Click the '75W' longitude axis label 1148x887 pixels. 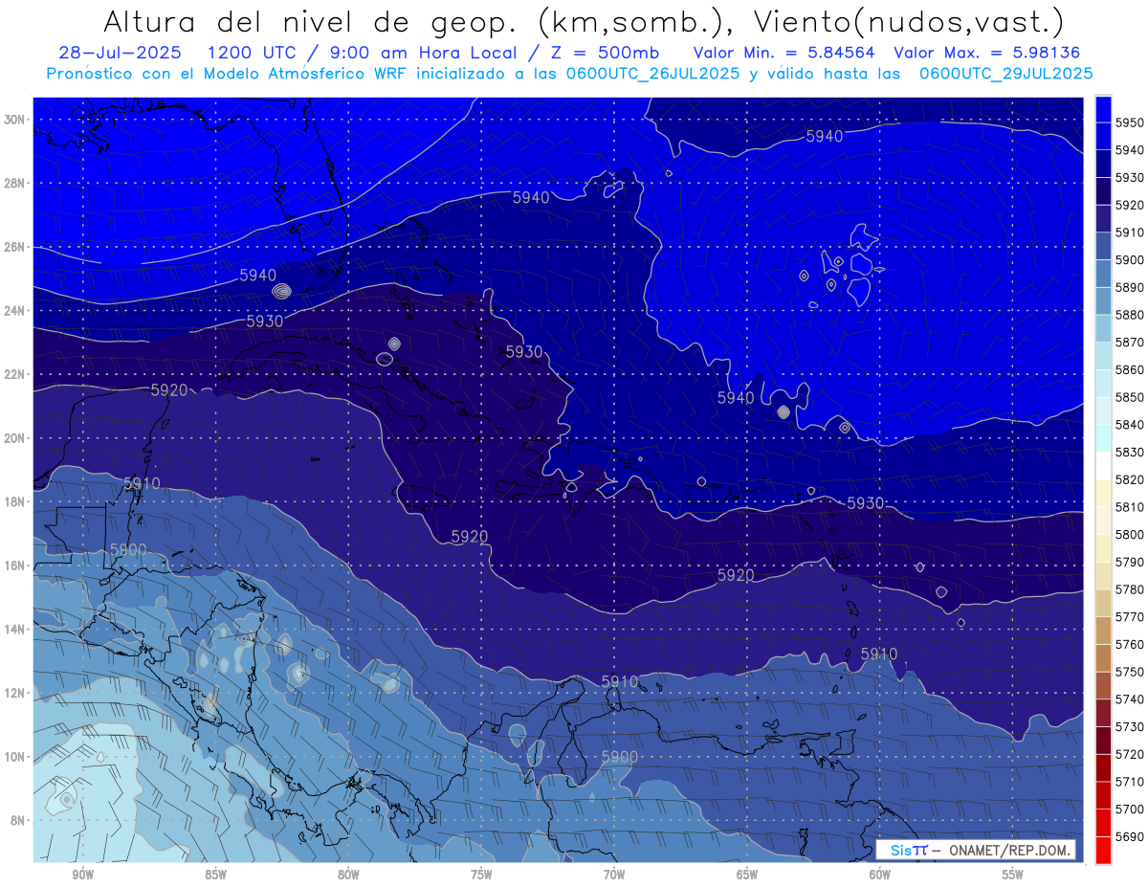coord(481,875)
